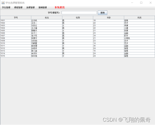Select student ID cell 1007
The image size is (155, 125).
coord(16,36)
